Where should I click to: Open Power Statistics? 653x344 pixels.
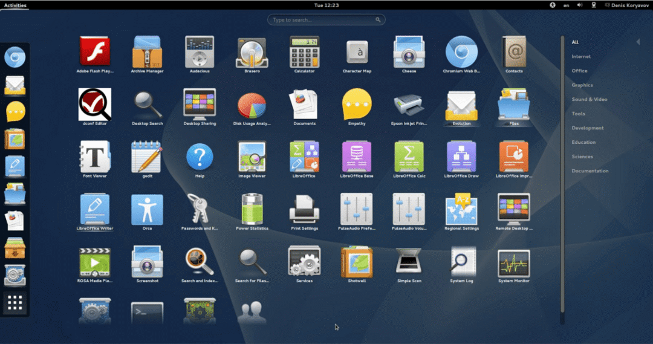pos(252,212)
